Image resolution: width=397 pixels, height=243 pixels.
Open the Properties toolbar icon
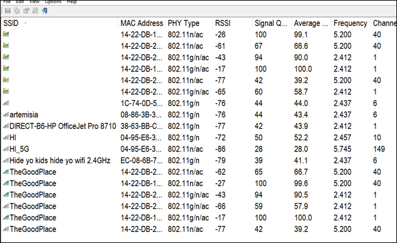coord(26,10)
